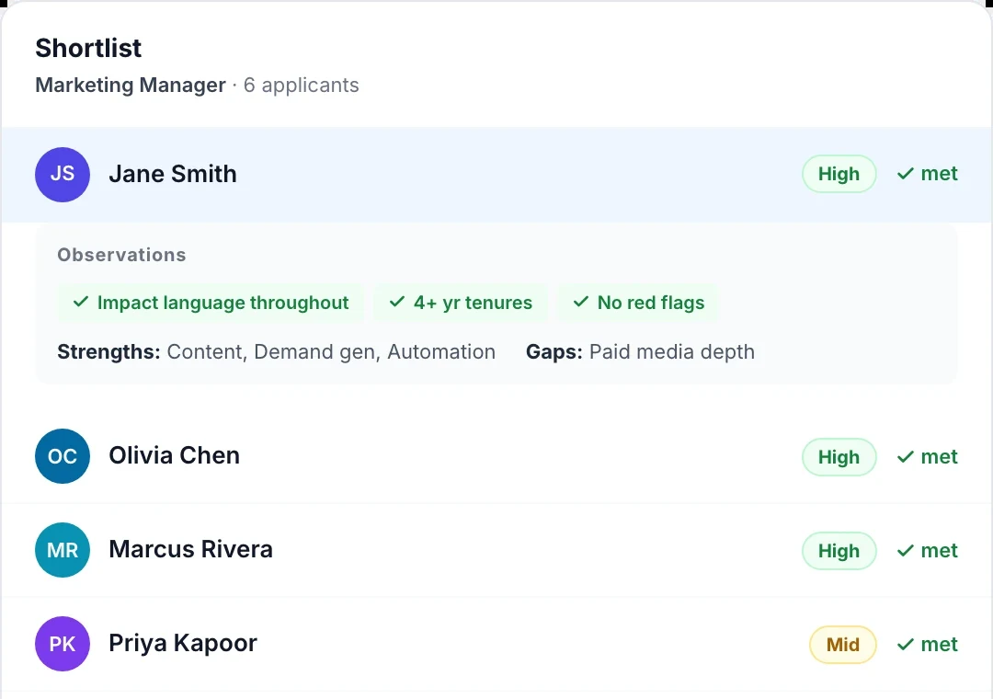The image size is (993, 699).
Task: Click the Strengths text 'Content, Demand gen, Automation'
Action: 331,351
